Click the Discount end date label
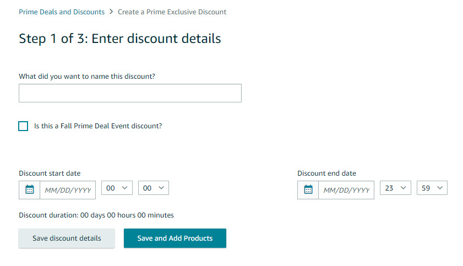 (x=326, y=173)
